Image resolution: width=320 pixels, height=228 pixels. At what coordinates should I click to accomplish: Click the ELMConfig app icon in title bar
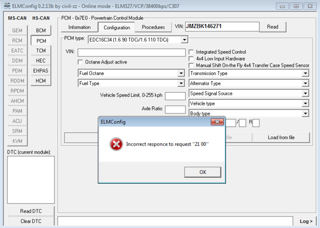[x=7, y=6]
